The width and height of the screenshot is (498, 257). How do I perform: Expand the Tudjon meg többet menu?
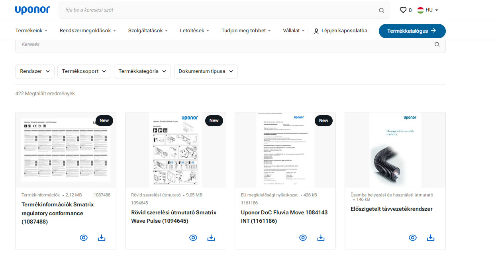pyautogui.click(x=246, y=31)
